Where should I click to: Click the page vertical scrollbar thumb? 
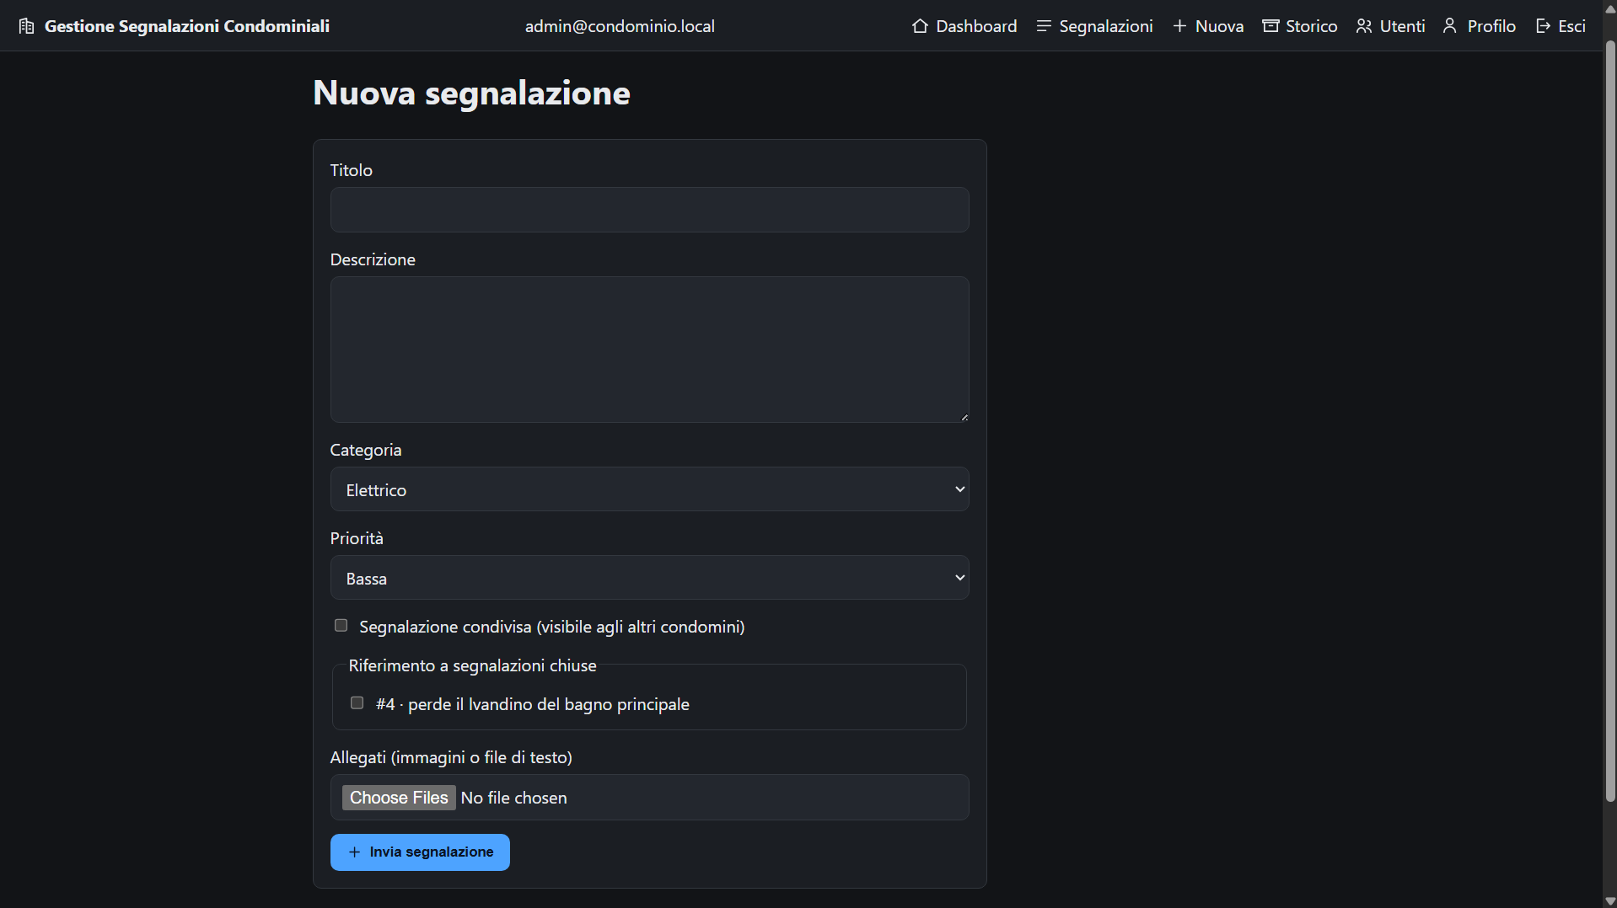pos(1610,421)
